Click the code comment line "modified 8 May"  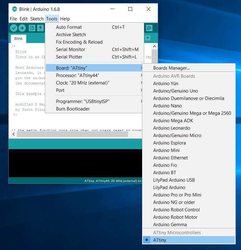(30, 104)
